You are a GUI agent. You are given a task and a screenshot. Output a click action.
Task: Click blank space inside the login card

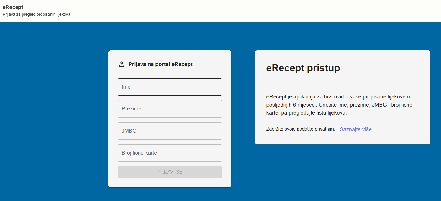pos(170,182)
